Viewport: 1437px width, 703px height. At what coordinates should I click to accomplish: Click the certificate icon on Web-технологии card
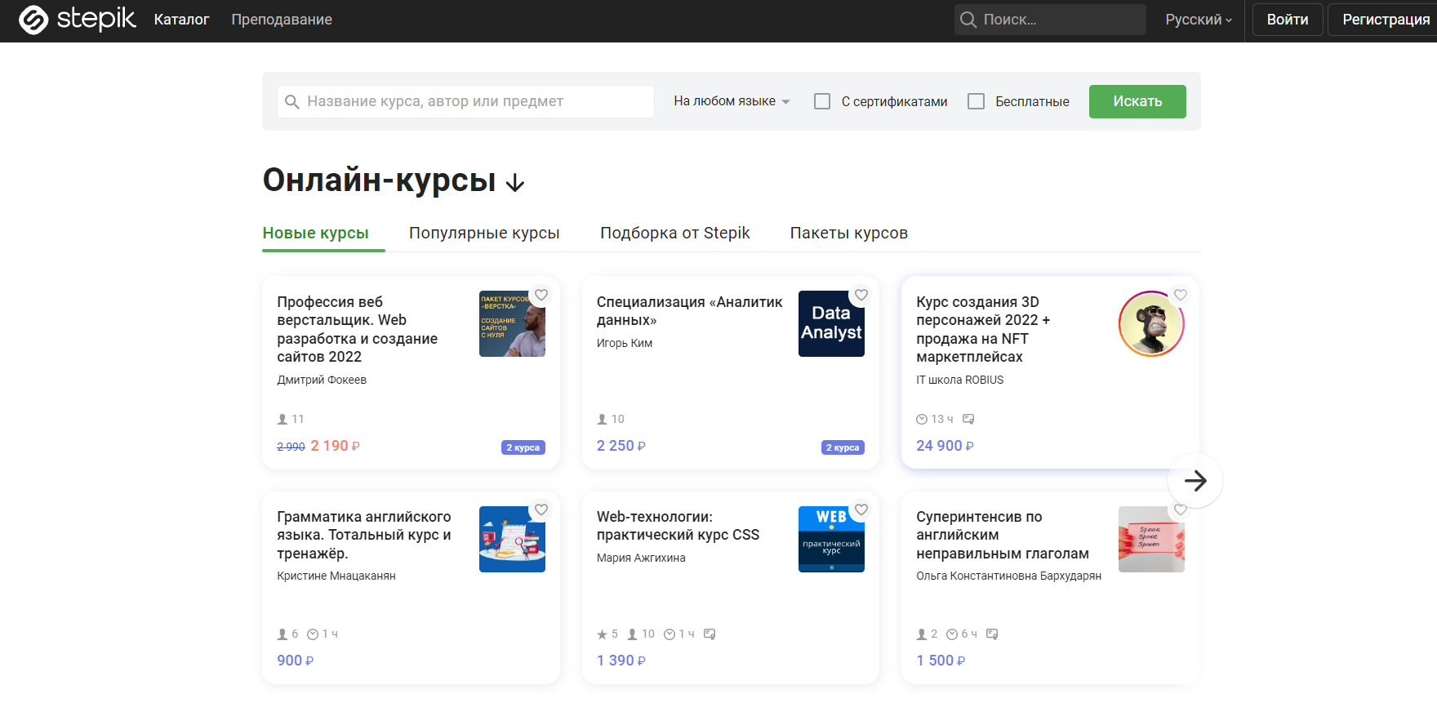point(710,634)
